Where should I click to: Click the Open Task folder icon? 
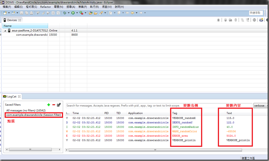click(96, 13)
